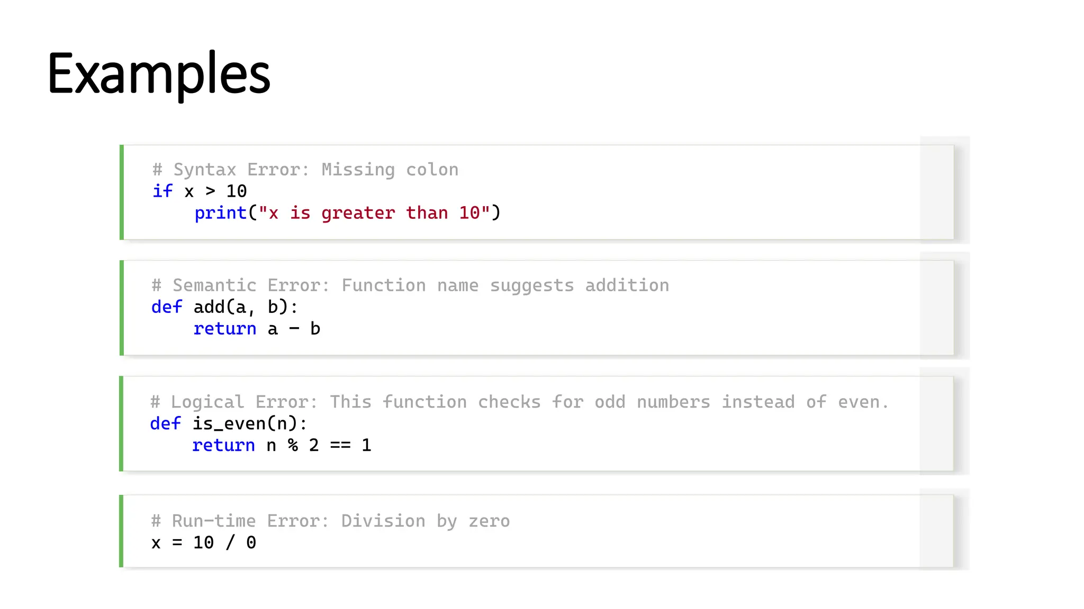1084x609 pixels.
Task: Click the green bar beside the logical error block
Action: tap(121, 423)
